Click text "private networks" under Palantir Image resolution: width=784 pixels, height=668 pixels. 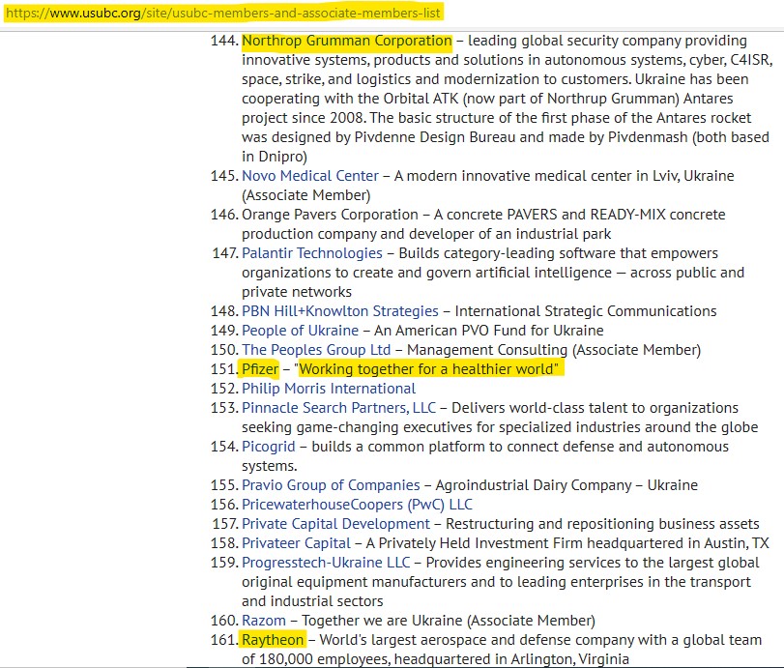(x=297, y=292)
